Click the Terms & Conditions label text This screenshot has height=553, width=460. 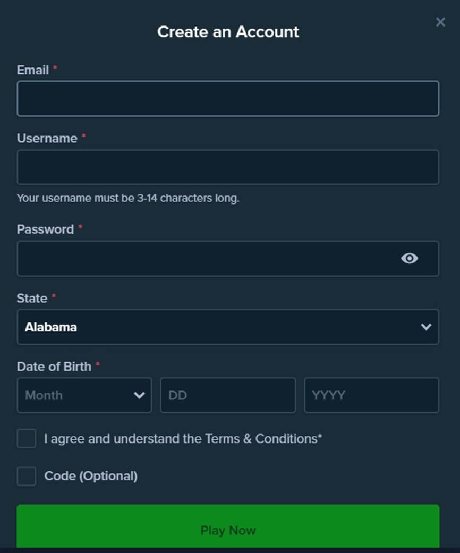pos(183,439)
